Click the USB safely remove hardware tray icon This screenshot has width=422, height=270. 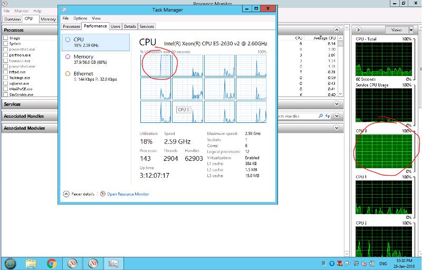click(x=372, y=264)
